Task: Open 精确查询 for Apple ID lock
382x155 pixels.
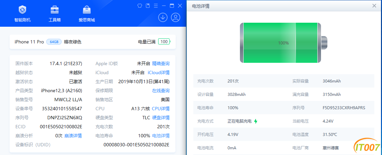Action: (x=161, y=64)
